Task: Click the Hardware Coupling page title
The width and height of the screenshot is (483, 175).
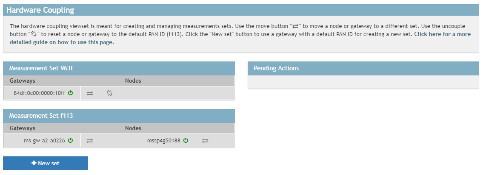Action: [x=40, y=10]
